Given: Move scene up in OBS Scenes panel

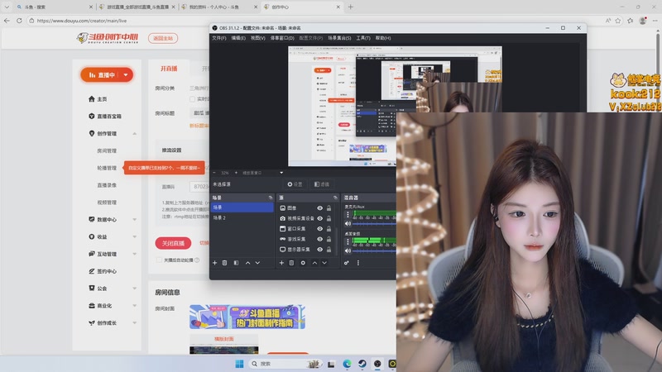Looking at the screenshot, I should pyautogui.click(x=247, y=263).
